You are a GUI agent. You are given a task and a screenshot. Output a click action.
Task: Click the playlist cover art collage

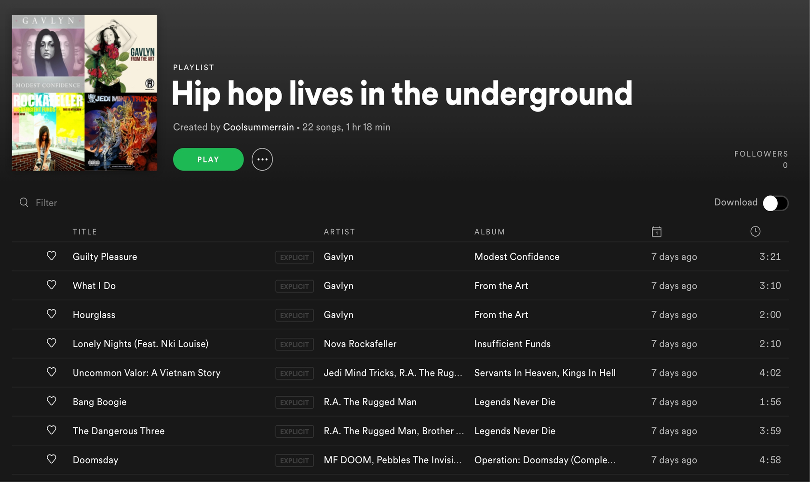84,93
